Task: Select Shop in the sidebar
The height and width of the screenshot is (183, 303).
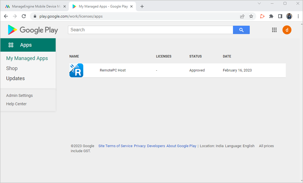Action: 12,68
